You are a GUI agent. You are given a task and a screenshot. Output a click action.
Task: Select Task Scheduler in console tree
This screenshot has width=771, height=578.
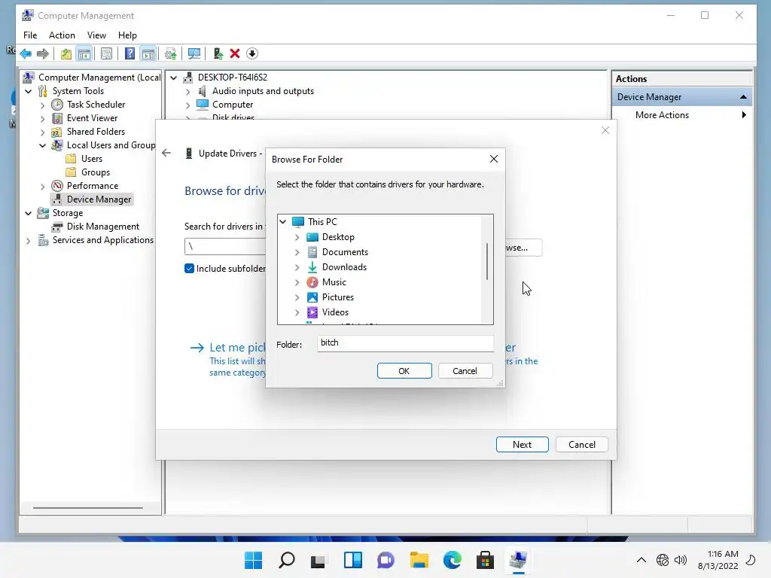[x=96, y=104]
